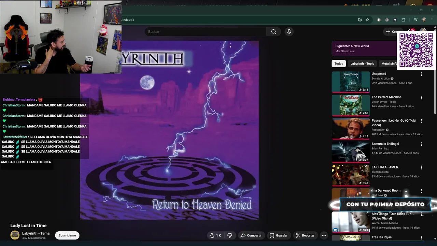Viewport: 437px width, 246px height.
Task: Open options menu for In a Darkened Room
Action: (421, 191)
